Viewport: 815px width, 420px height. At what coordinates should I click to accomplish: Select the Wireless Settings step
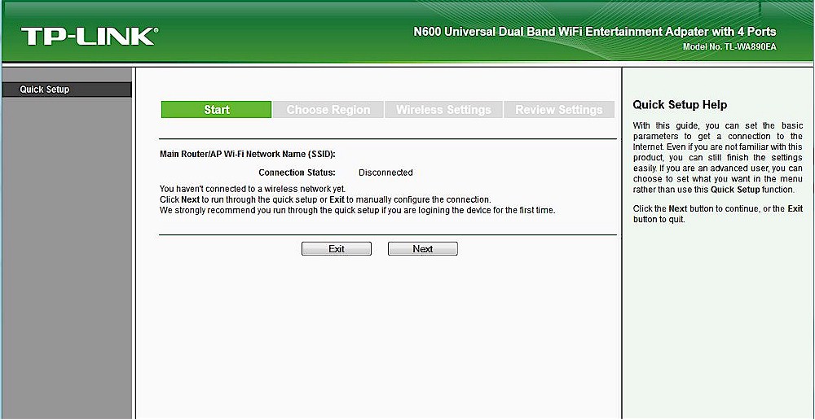point(443,110)
